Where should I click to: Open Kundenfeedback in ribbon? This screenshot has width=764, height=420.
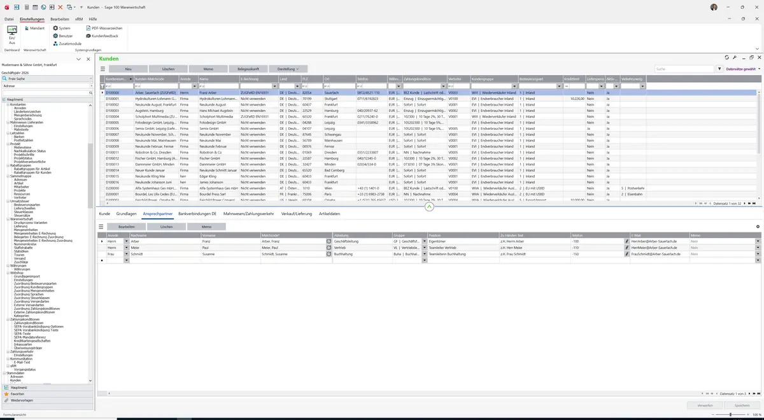pos(102,36)
